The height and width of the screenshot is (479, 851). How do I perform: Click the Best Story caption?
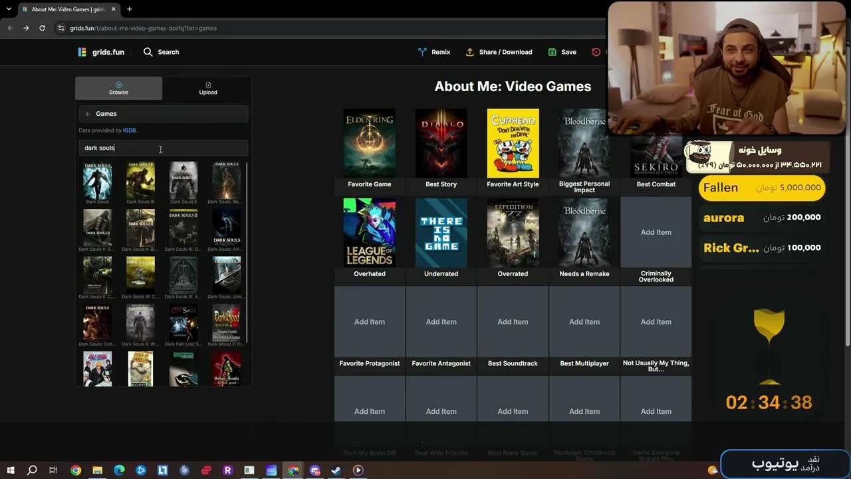pos(441,184)
